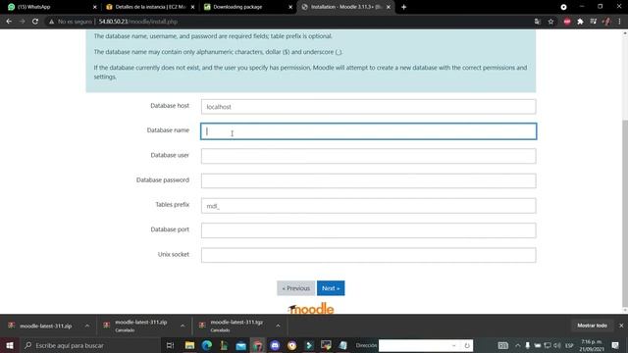Open the Windows Start menu
Screen dimensions: 628x353
10,345
